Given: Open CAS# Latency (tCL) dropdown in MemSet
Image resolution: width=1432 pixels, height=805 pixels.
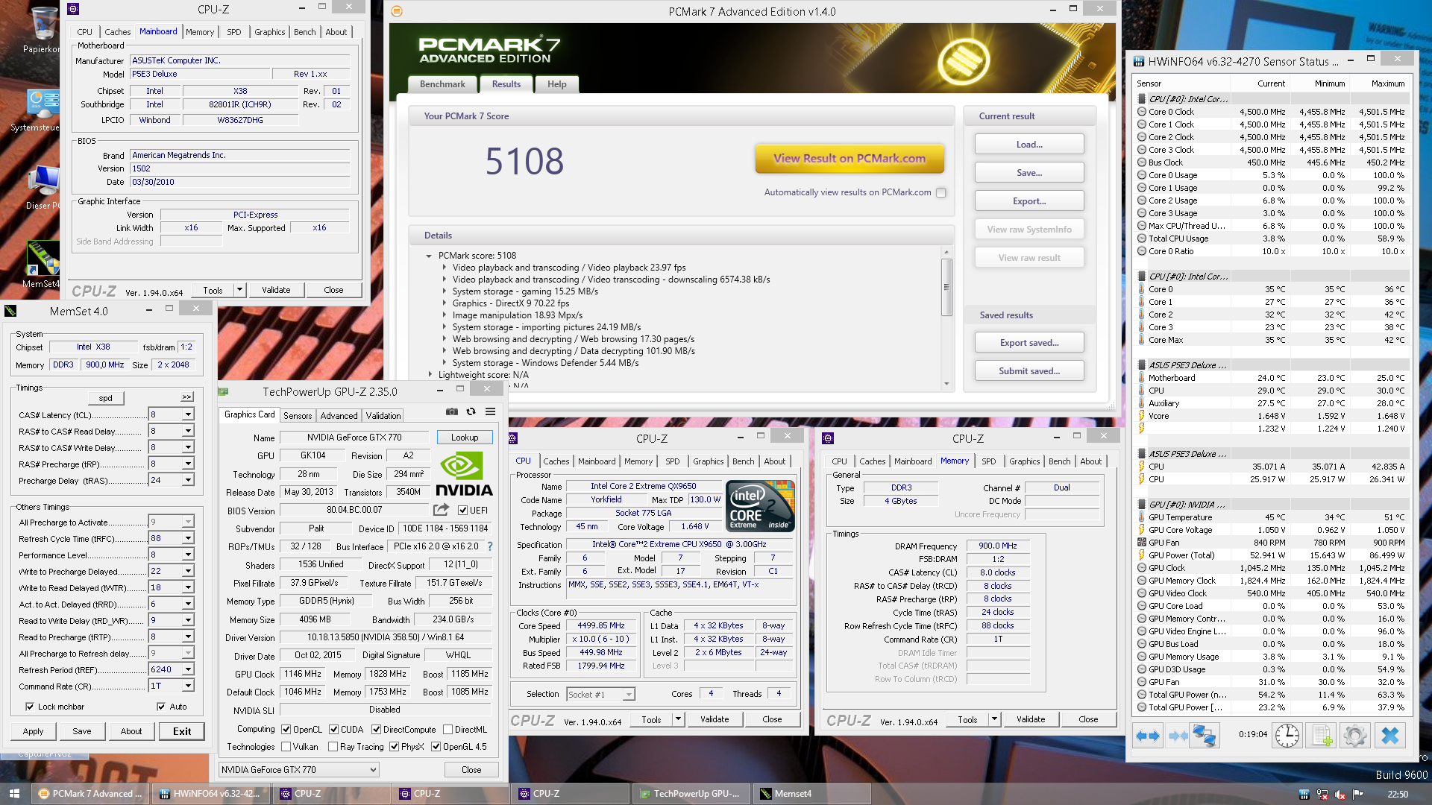Looking at the screenshot, I should pos(188,415).
